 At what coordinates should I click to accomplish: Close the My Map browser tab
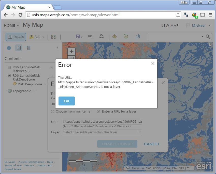[x=49, y=7]
